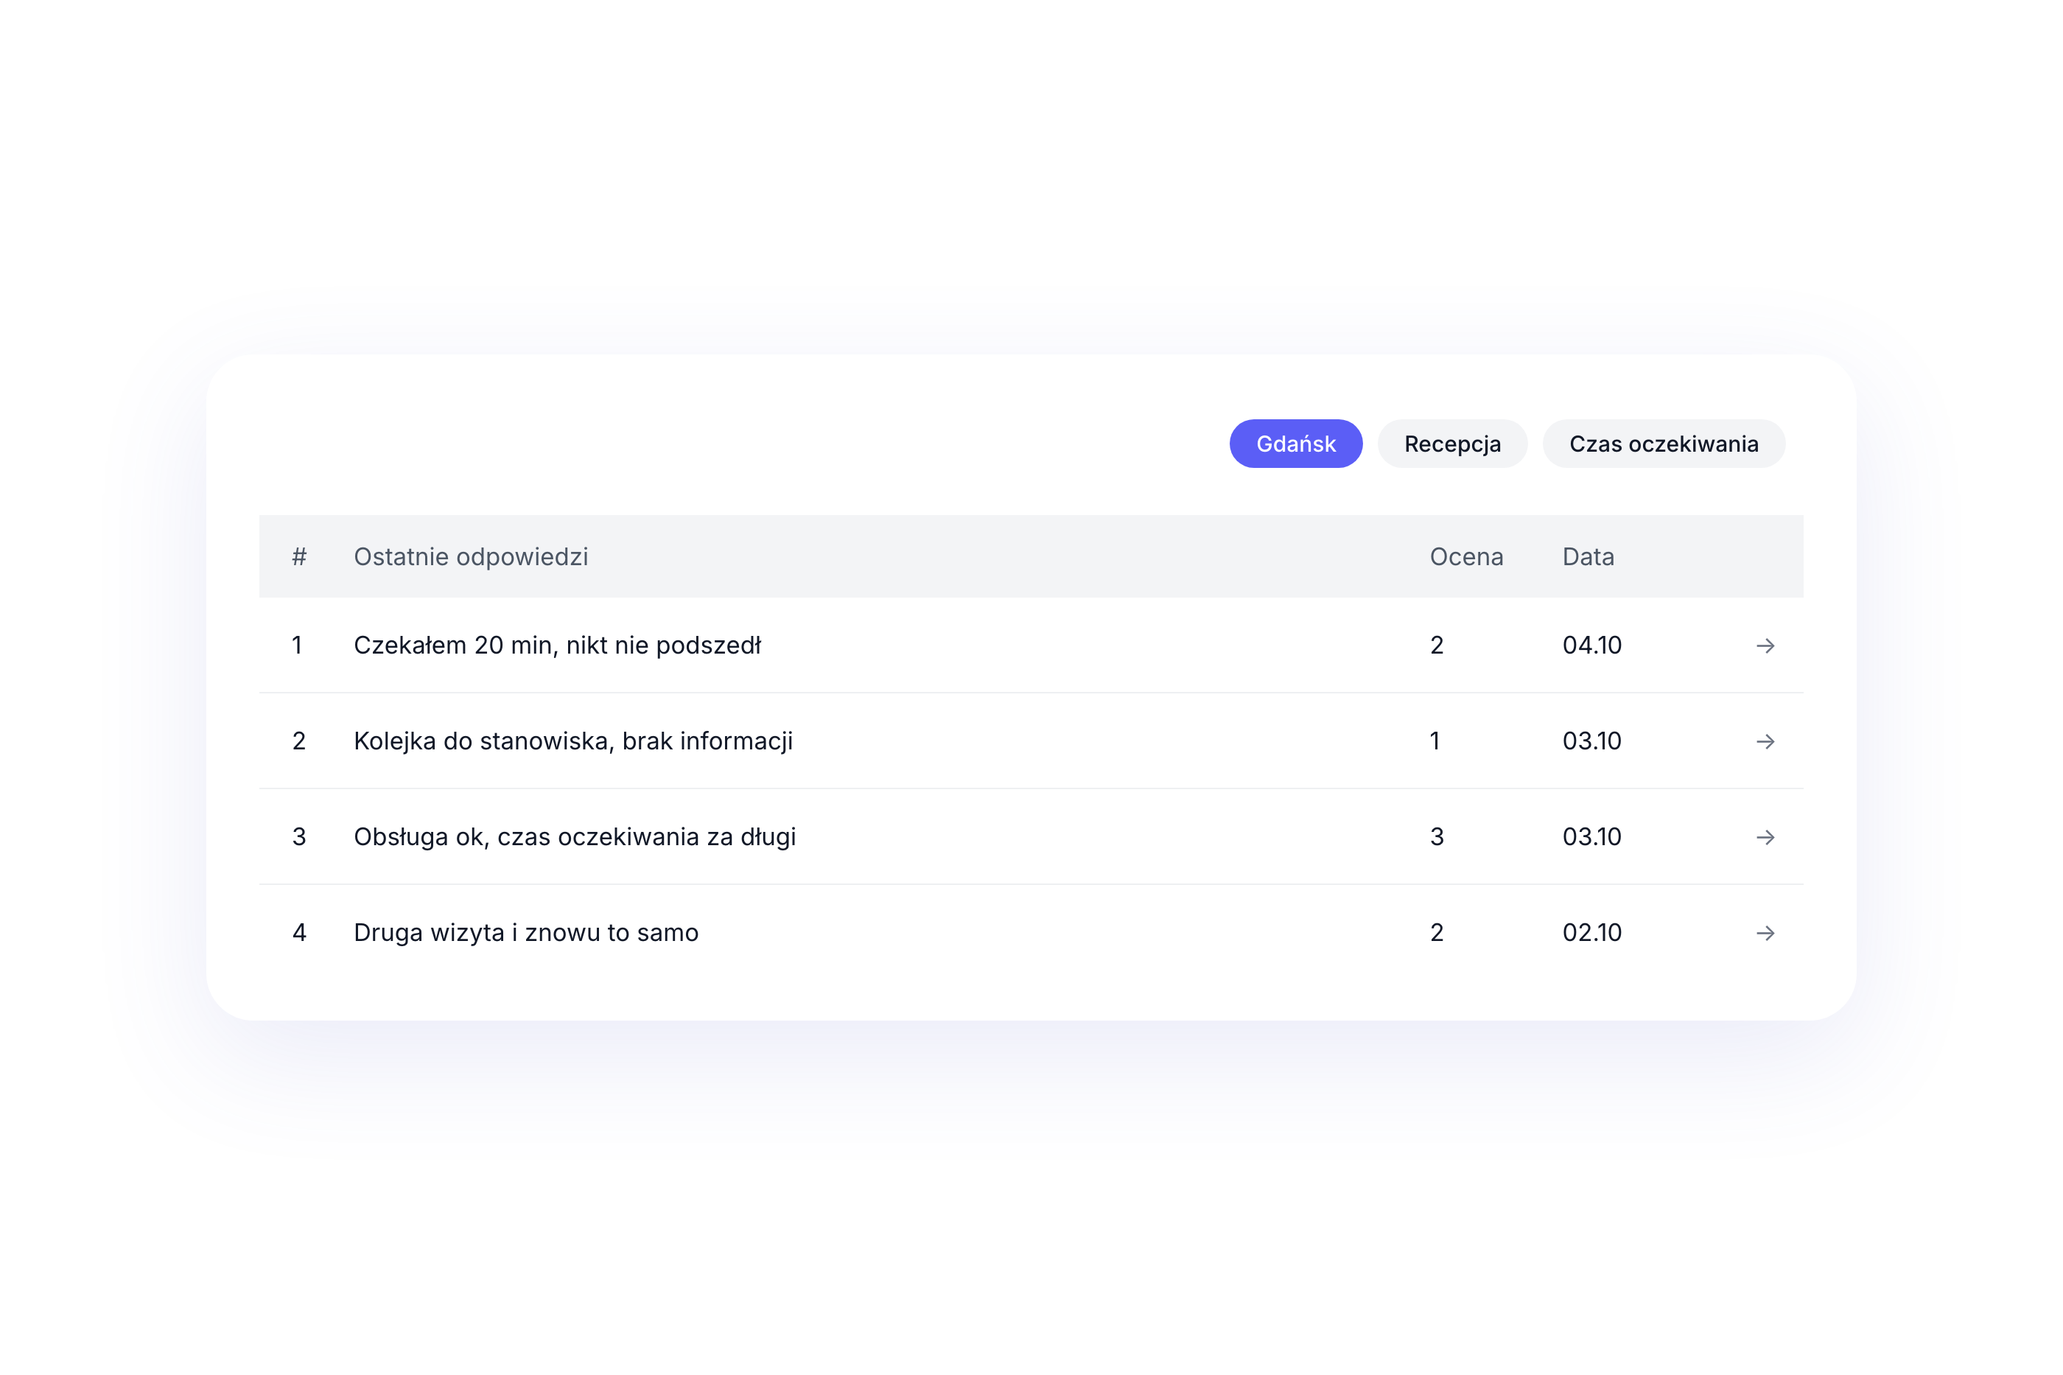Viewport: 2063px width, 1375px height.
Task: Sort by the Data column header
Action: coord(1588,557)
